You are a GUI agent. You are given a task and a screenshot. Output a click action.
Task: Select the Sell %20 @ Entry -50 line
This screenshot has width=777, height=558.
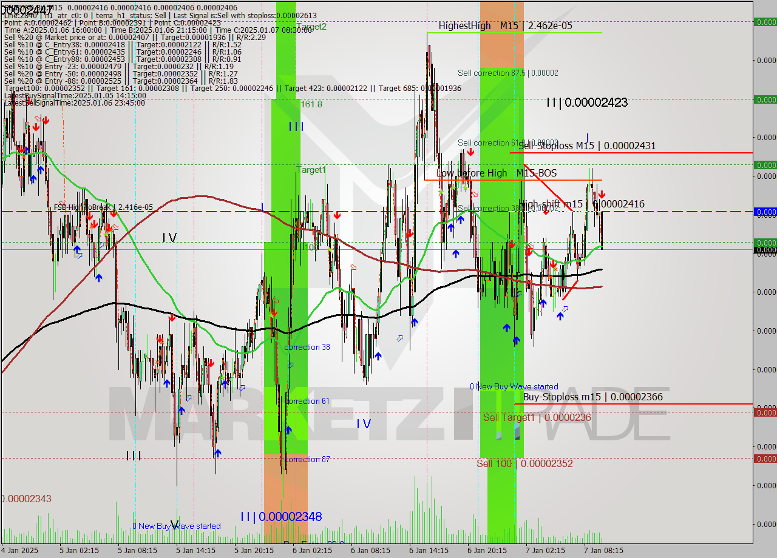121,73
